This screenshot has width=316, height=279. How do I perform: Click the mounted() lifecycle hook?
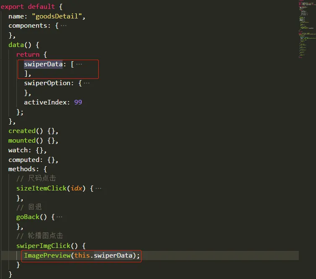26,141
